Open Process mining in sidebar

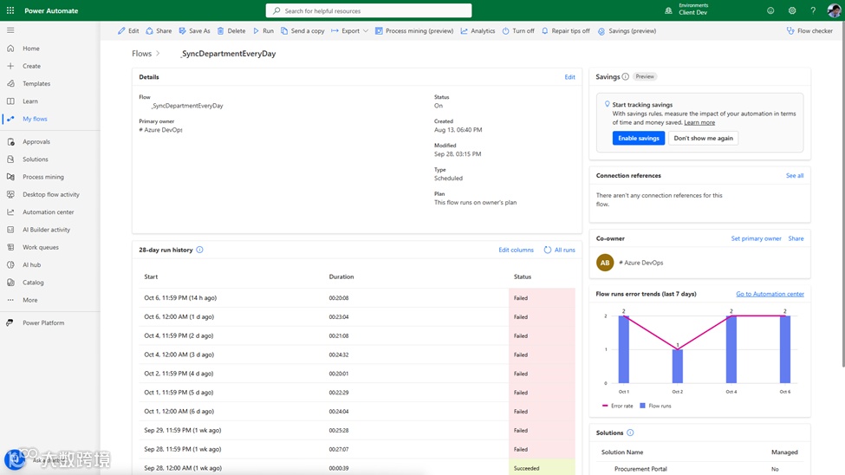coord(43,177)
